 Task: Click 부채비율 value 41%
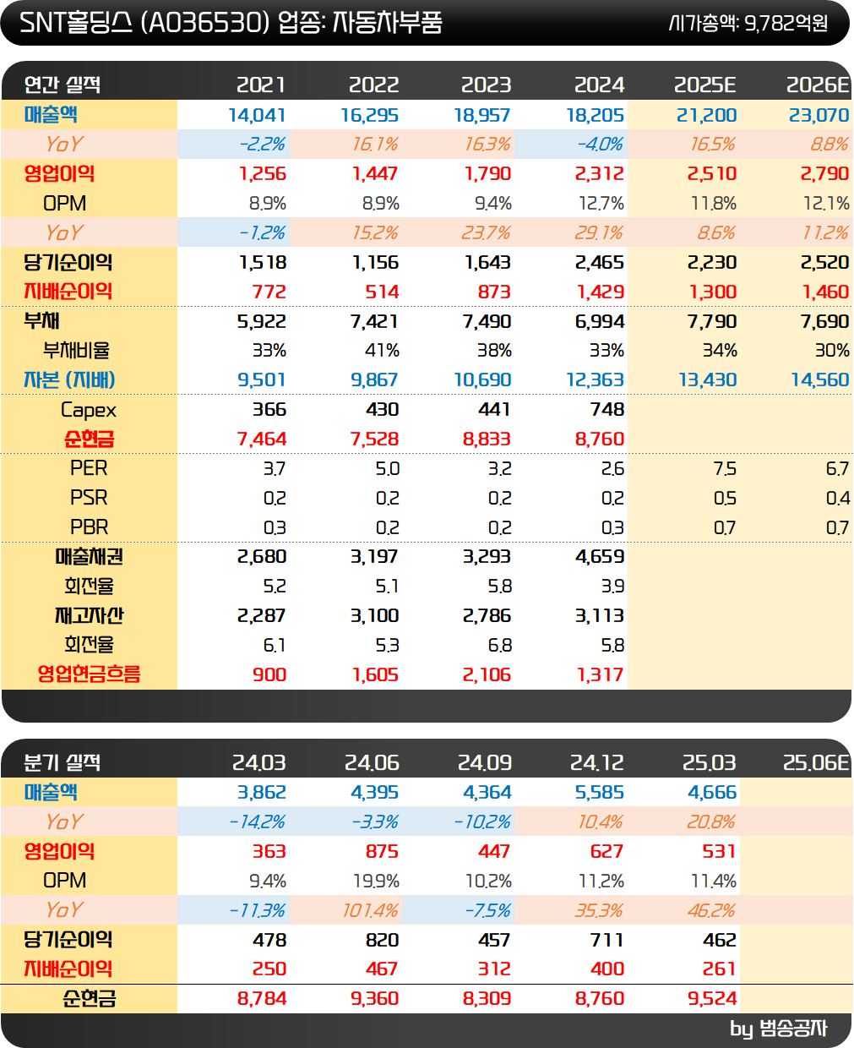point(382,351)
